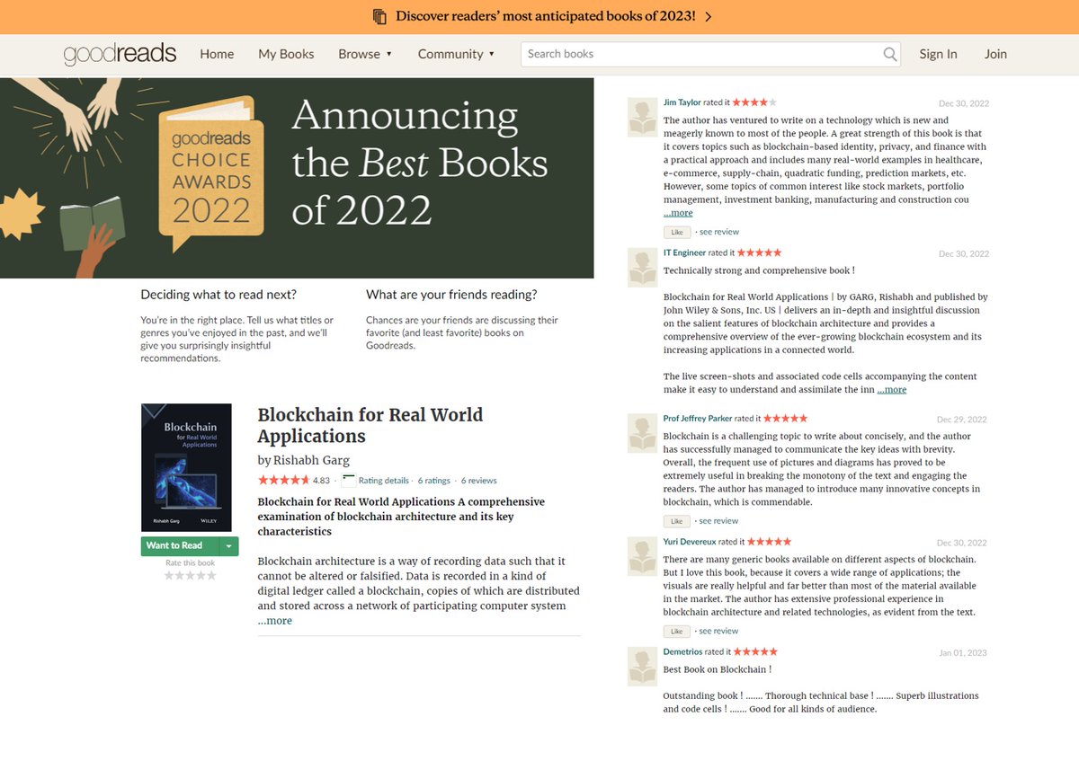
Task: Rate this book three stars
Action: [191, 575]
